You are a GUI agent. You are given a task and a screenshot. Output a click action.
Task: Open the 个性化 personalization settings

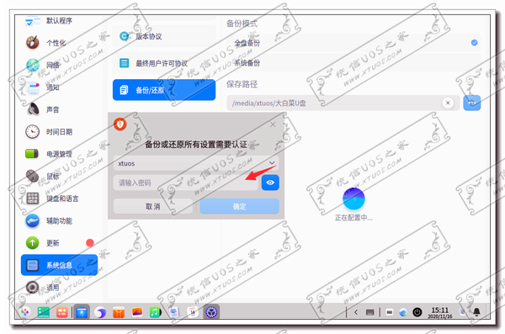pos(59,43)
